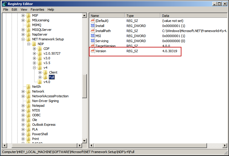Select the Non-Driver Signing key

(46, 101)
